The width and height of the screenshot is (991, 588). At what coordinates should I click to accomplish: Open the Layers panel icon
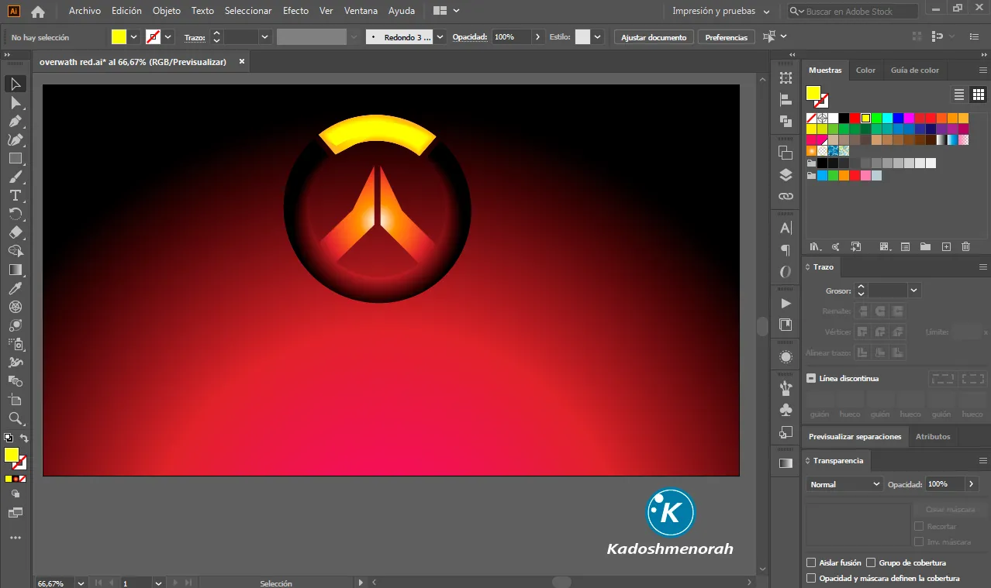[x=786, y=174]
